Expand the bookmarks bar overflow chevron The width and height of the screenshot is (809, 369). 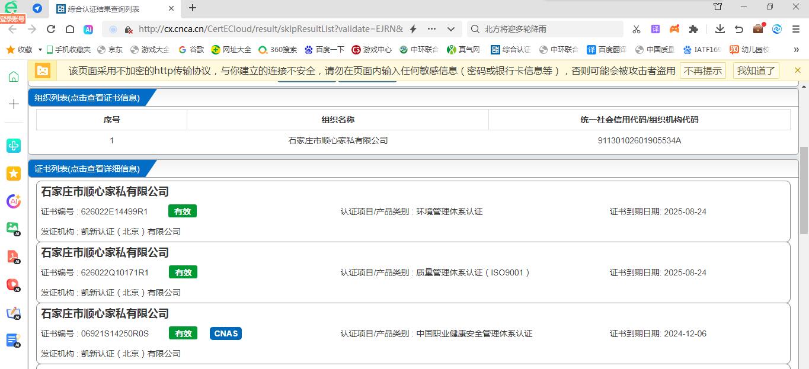(796, 50)
